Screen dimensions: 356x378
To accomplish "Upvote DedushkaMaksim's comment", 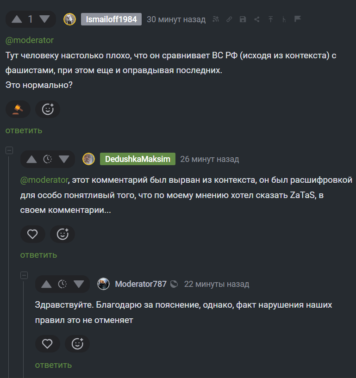I will tap(31, 159).
